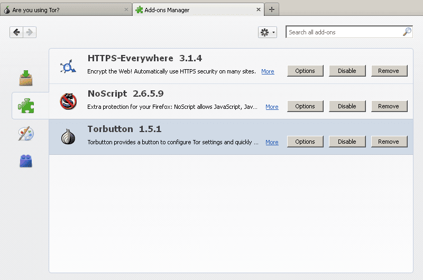Image resolution: width=423 pixels, height=280 pixels.
Task: Disable the NoScript extension
Action: click(347, 106)
